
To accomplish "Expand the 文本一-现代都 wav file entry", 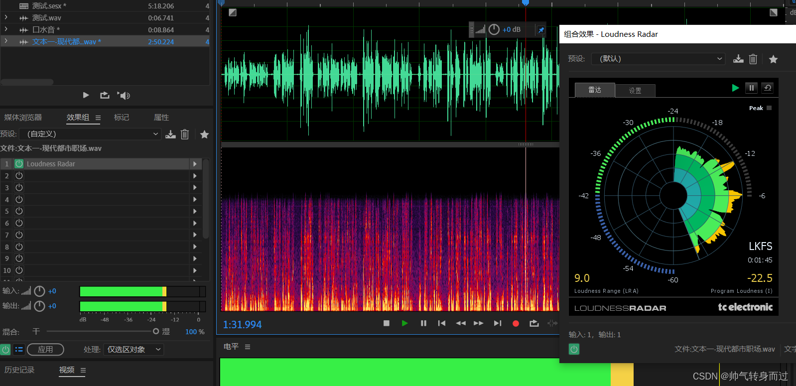I will 6,41.
